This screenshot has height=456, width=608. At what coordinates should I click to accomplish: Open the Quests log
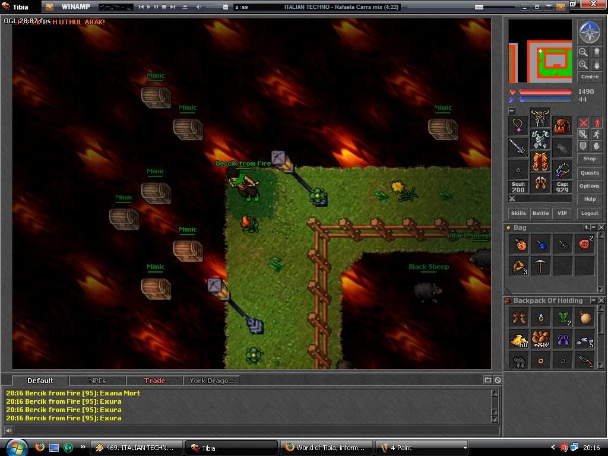(x=590, y=173)
